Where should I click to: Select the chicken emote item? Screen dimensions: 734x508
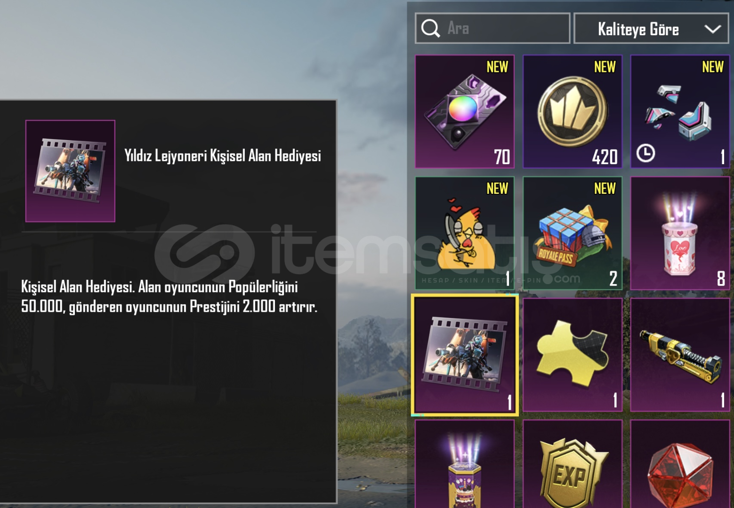pos(465,233)
